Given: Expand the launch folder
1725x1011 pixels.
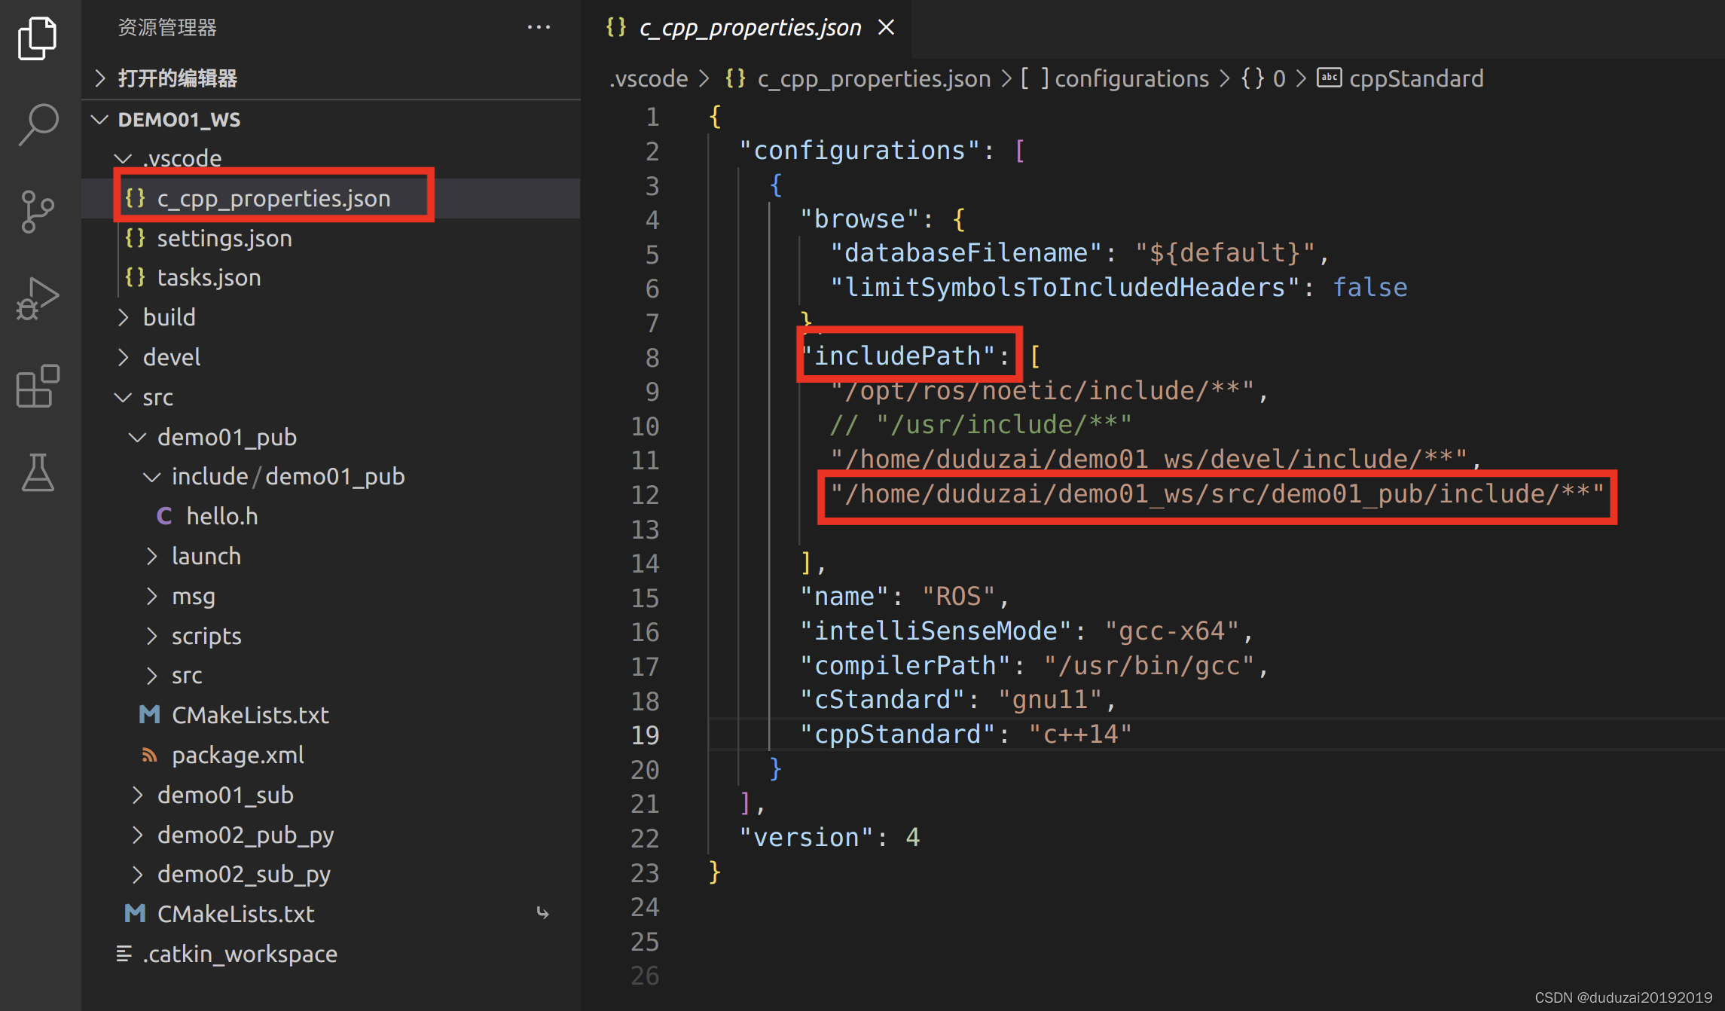Looking at the screenshot, I should pos(331,556).
